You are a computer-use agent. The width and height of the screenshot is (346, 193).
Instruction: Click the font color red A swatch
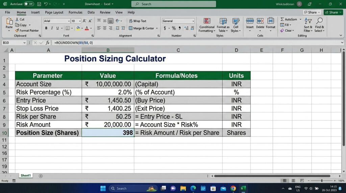87,28
